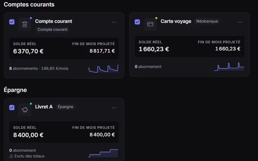Screen dimensions: 258x161
Task: Click the Épargne tag next to Livret A
Action: [66, 107]
